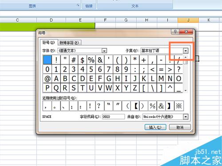The width and height of the screenshot is (222, 166).
Task: Select column header D in the spreadsheet
Action: [x=51, y=20]
